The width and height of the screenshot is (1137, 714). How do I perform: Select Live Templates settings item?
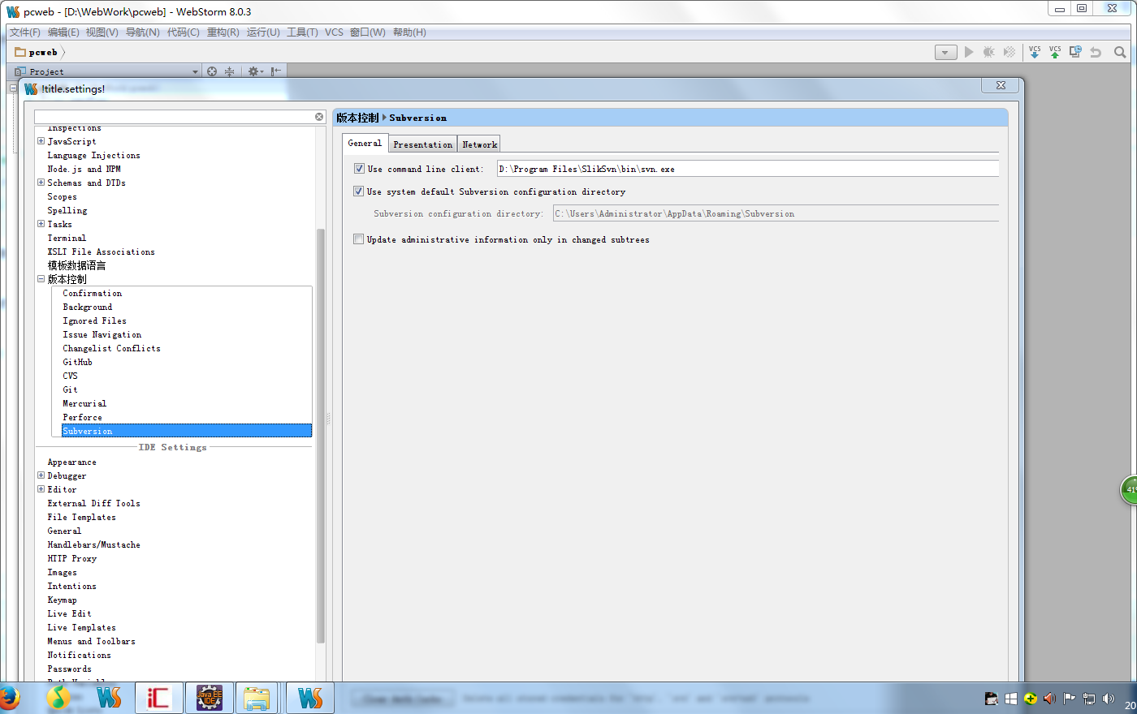(x=81, y=627)
